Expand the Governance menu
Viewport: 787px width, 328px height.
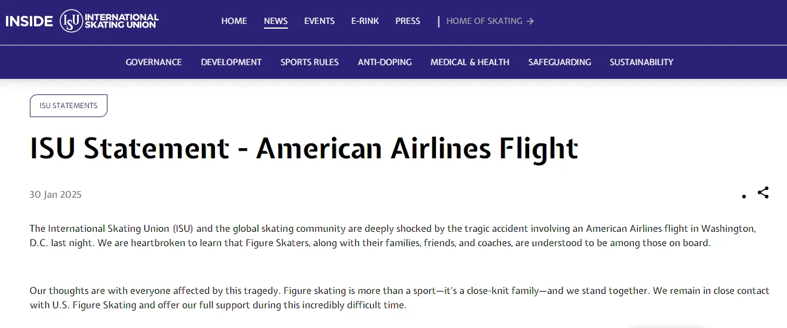pos(153,62)
